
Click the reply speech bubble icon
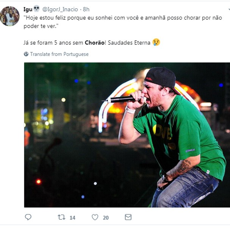(28, 217)
